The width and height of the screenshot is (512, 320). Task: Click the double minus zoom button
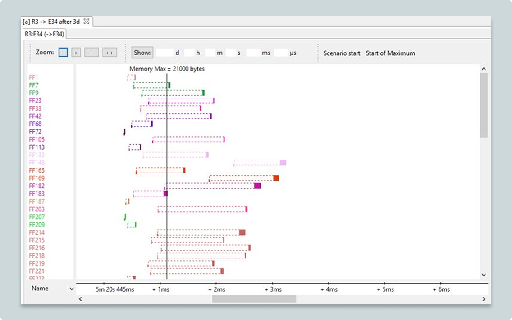[x=91, y=53]
